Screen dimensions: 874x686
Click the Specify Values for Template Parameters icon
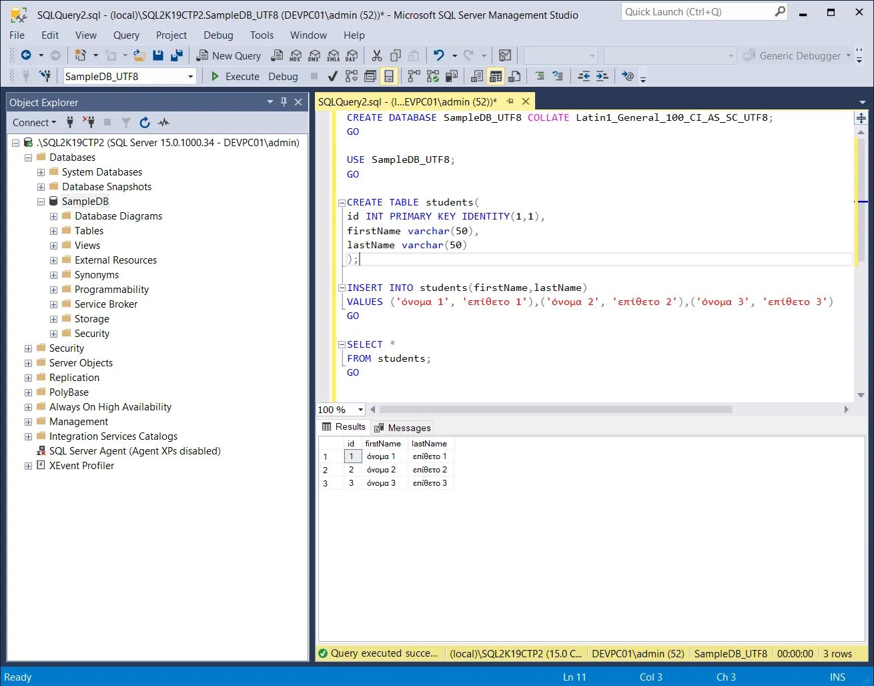[x=628, y=76]
